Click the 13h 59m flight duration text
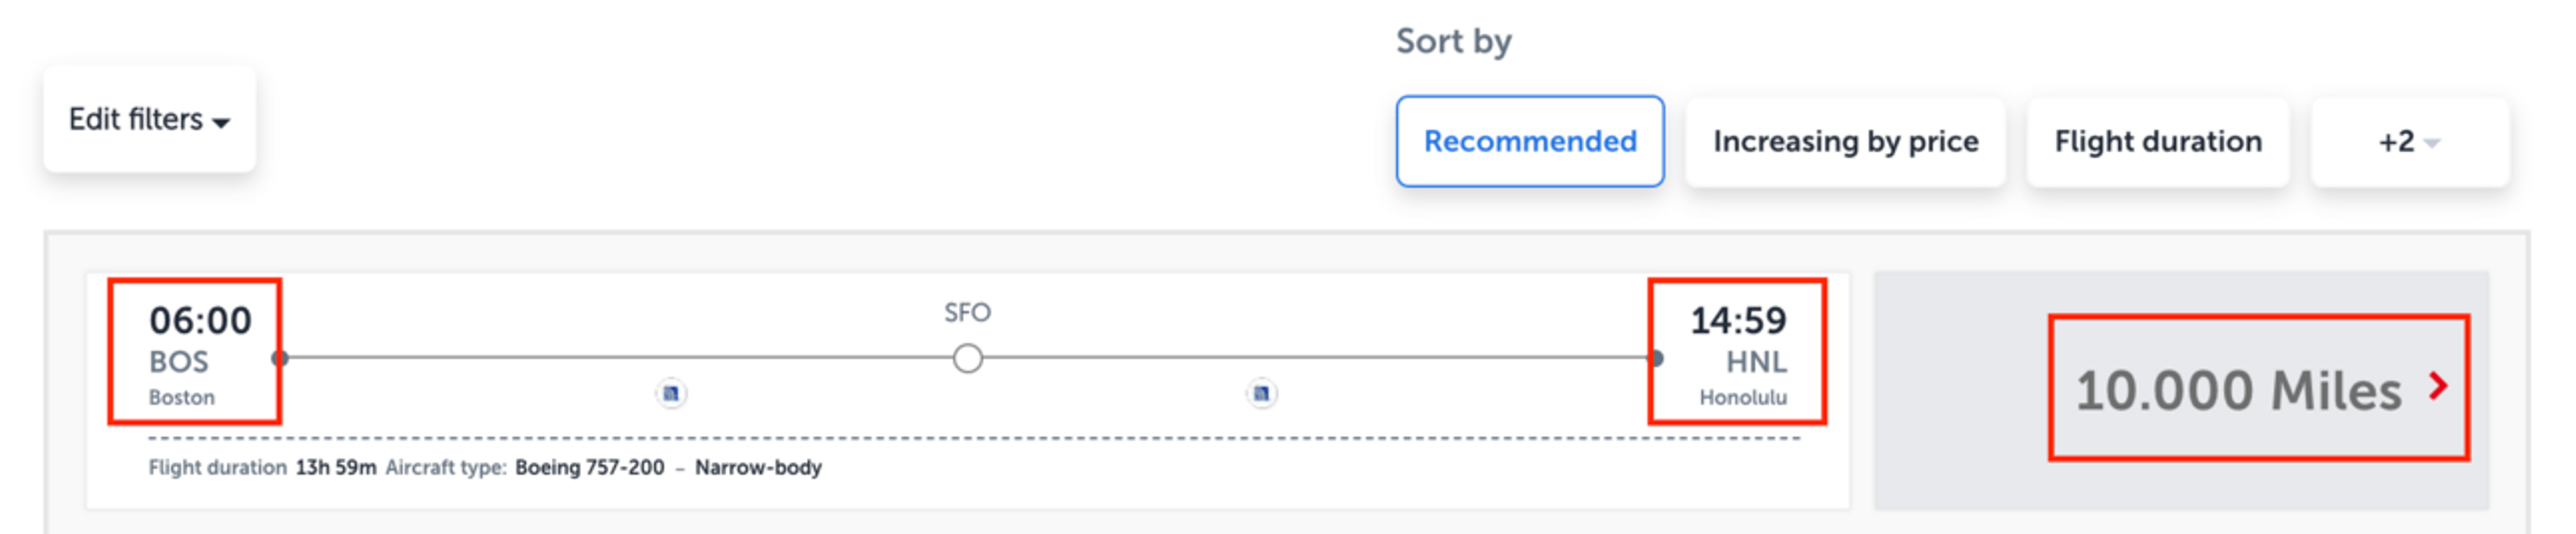This screenshot has width=2576, height=534. (336, 467)
